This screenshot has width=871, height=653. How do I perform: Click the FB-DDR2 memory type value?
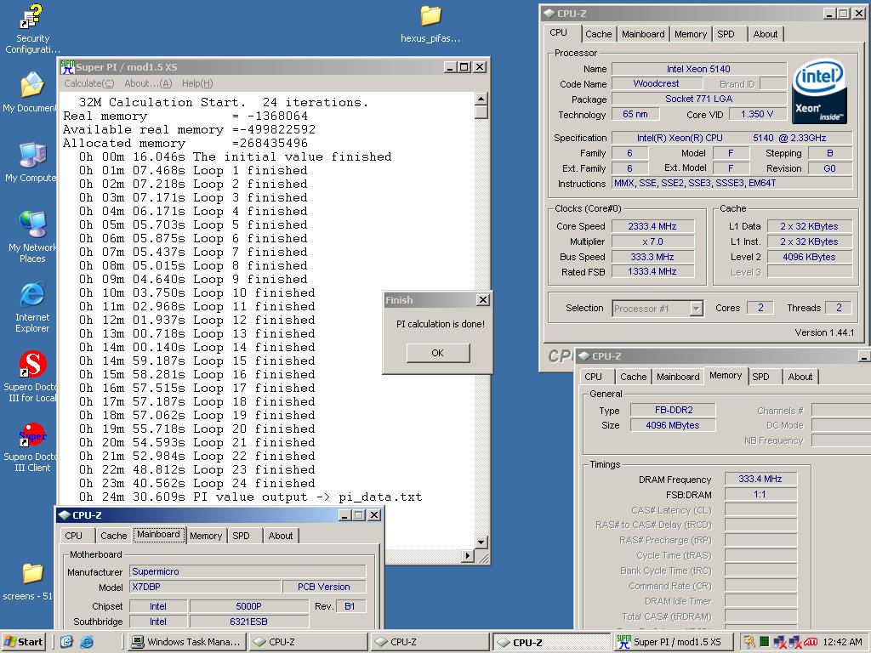pyautogui.click(x=673, y=411)
